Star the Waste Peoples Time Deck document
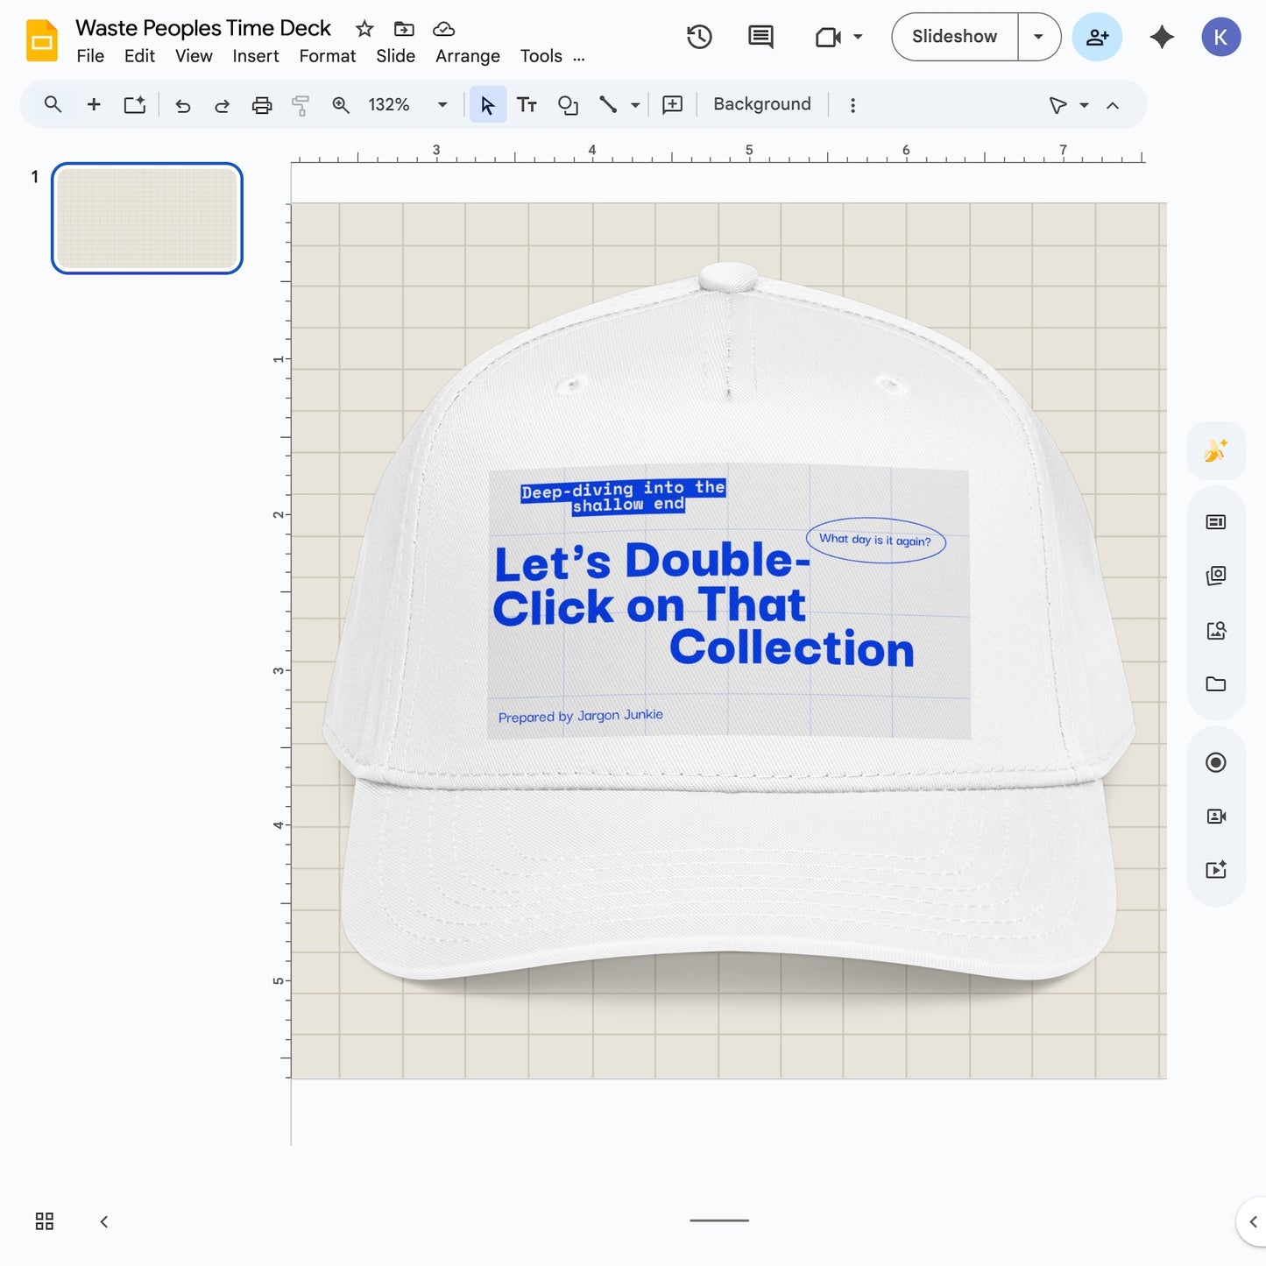The width and height of the screenshot is (1266, 1266). coord(364,29)
